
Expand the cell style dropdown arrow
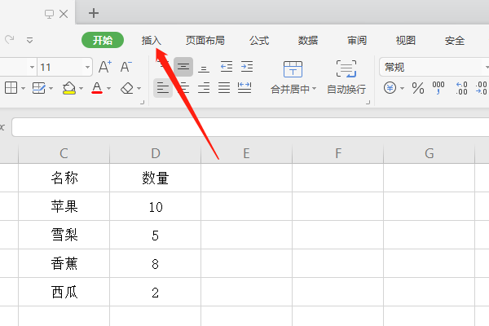tap(51, 89)
